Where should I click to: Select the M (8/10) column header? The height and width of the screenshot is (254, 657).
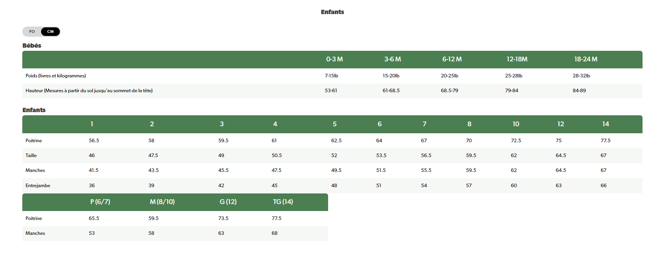(162, 202)
